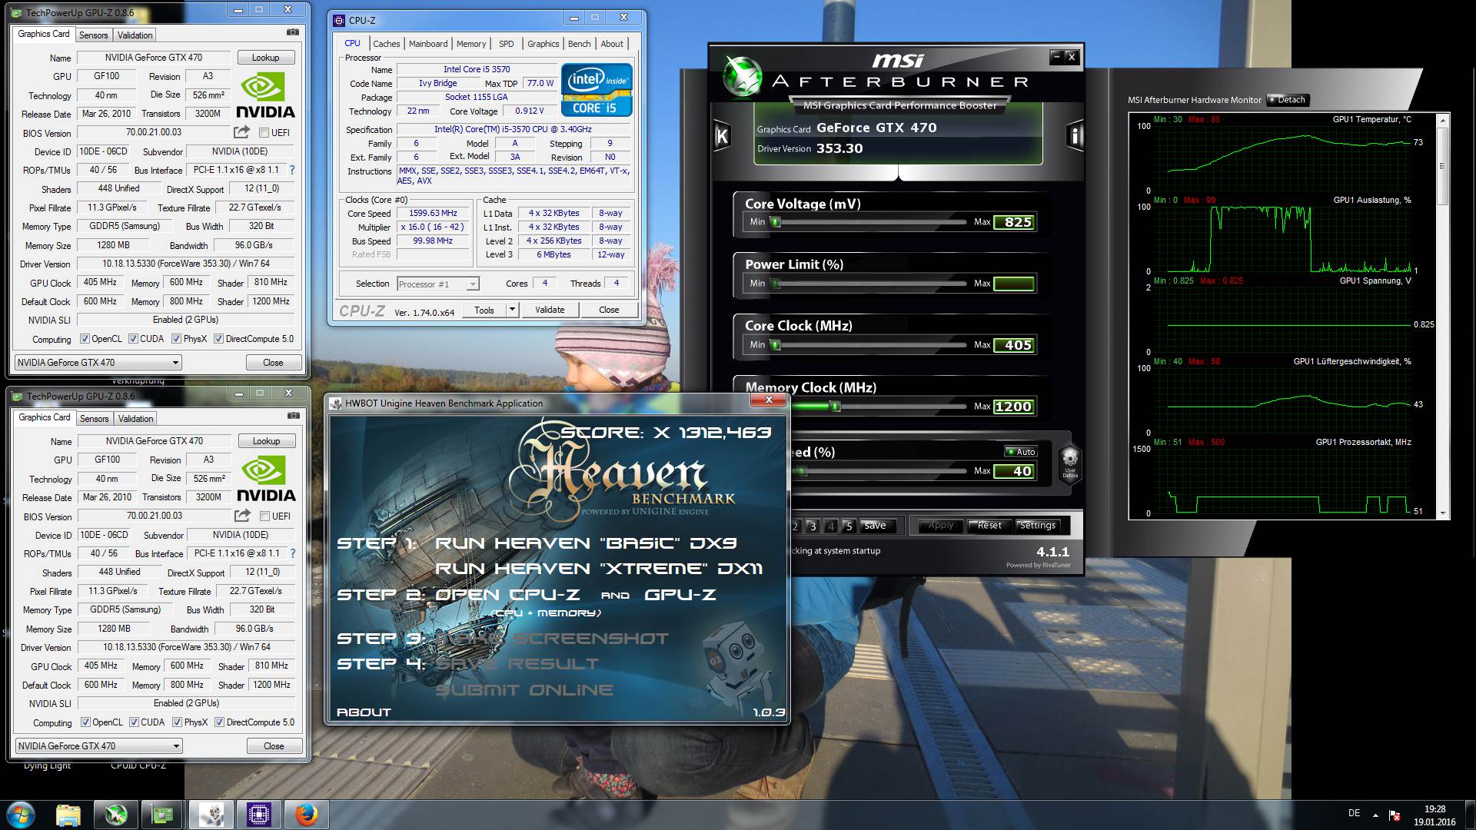Image resolution: width=1476 pixels, height=830 pixels.
Task: Open Afterburner Settings button
Action: pos(1038,526)
